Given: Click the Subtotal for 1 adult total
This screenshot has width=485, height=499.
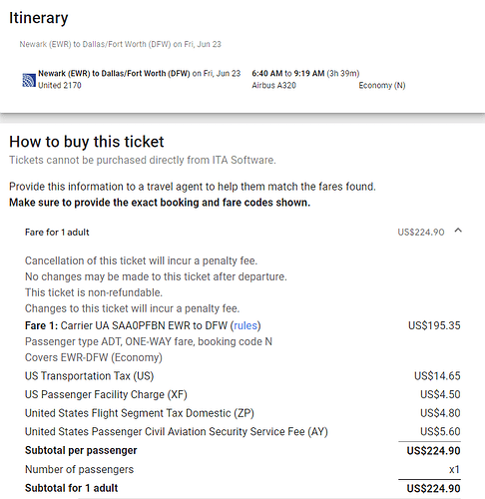Looking at the screenshot, I should 433,488.
